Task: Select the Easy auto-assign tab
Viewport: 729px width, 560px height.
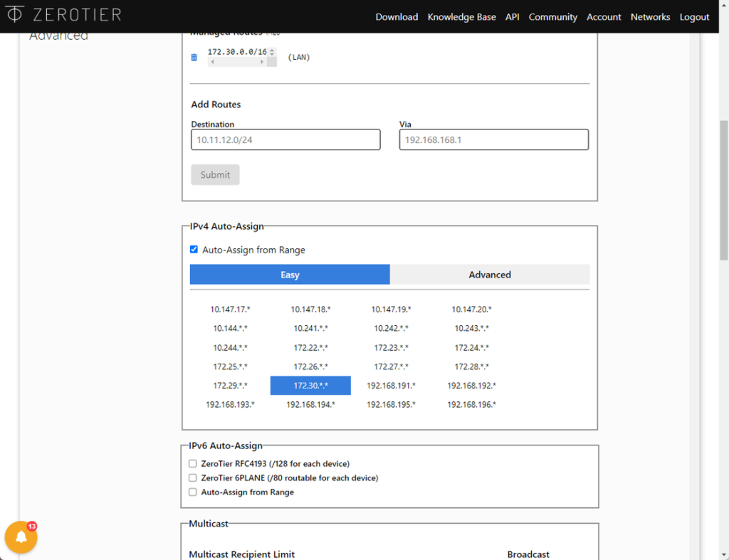Action: click(290, 275)
